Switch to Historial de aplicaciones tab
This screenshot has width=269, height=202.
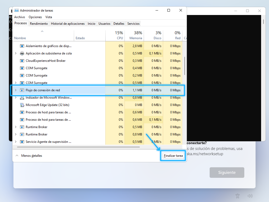(68, 23)
